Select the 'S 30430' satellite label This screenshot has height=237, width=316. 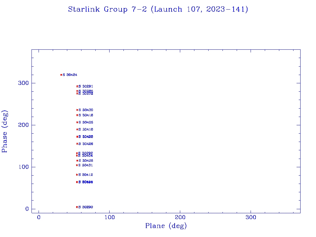tap(86, 110)
